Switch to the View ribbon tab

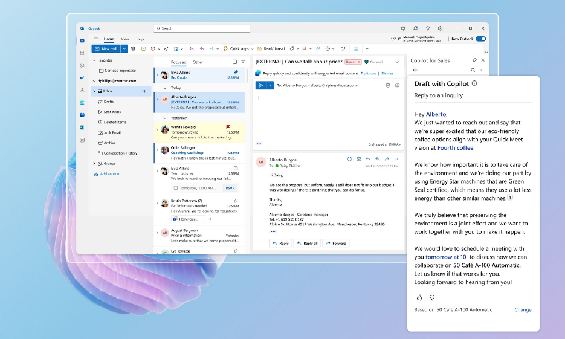pyautogui.click(x=125, y=39)
